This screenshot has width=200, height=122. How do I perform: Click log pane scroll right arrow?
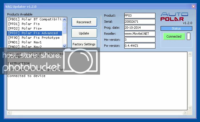pyautogui.click(x=185, y=113)
